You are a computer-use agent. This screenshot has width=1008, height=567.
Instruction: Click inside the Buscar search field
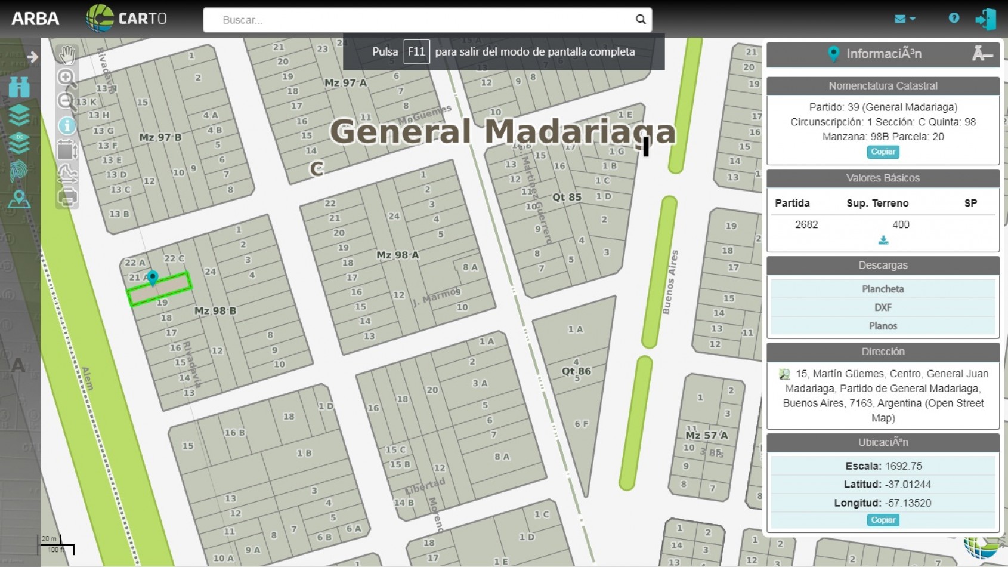pyautogui.click(x=418, y=19)
